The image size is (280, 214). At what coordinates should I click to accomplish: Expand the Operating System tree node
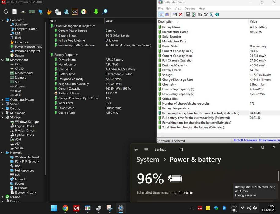coord(3,100)
